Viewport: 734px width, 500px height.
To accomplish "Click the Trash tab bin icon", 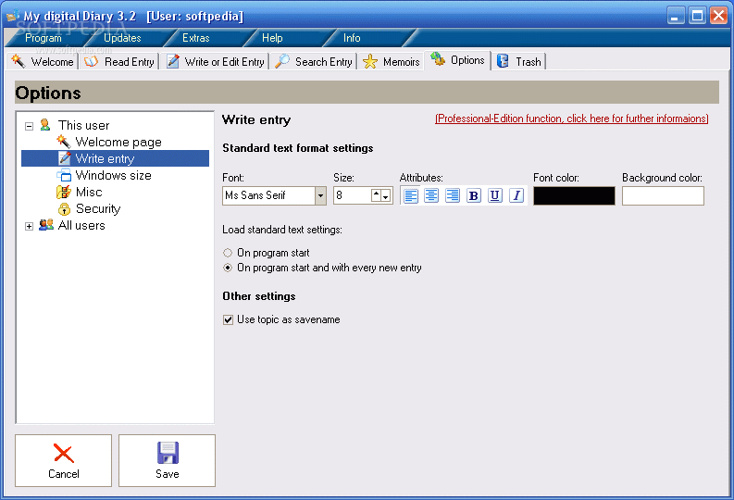I will coord(503,61).
